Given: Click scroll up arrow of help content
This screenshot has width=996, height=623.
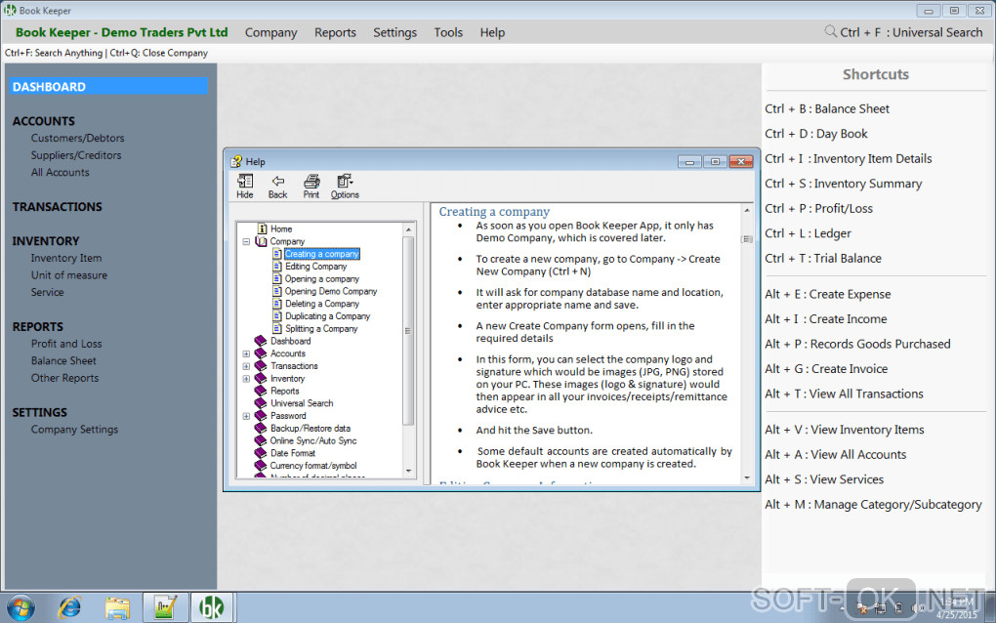Looking at the screenshot, I should coord(747,210).
